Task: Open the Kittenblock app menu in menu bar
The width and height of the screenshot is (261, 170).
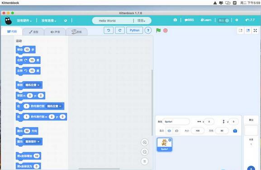Action: pyautogui.click(x=10, y=3)
